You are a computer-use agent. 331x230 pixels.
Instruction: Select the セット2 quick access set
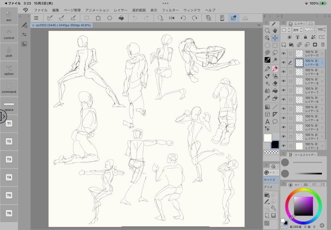pos(269,180)
